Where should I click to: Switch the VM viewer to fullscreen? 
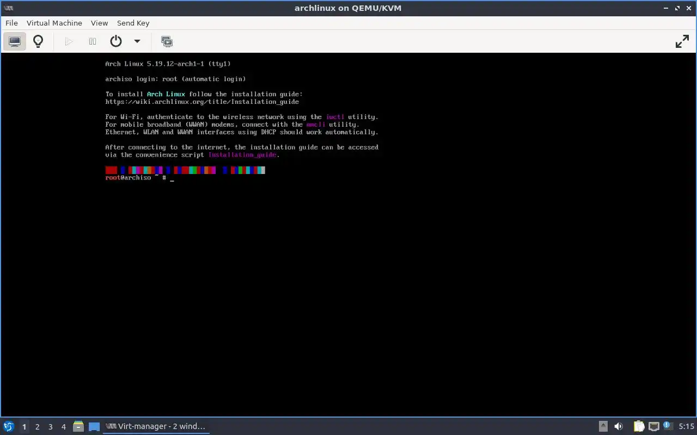[x=682, y=41]
